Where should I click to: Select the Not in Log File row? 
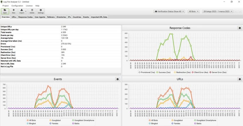(x=60, y=66)
